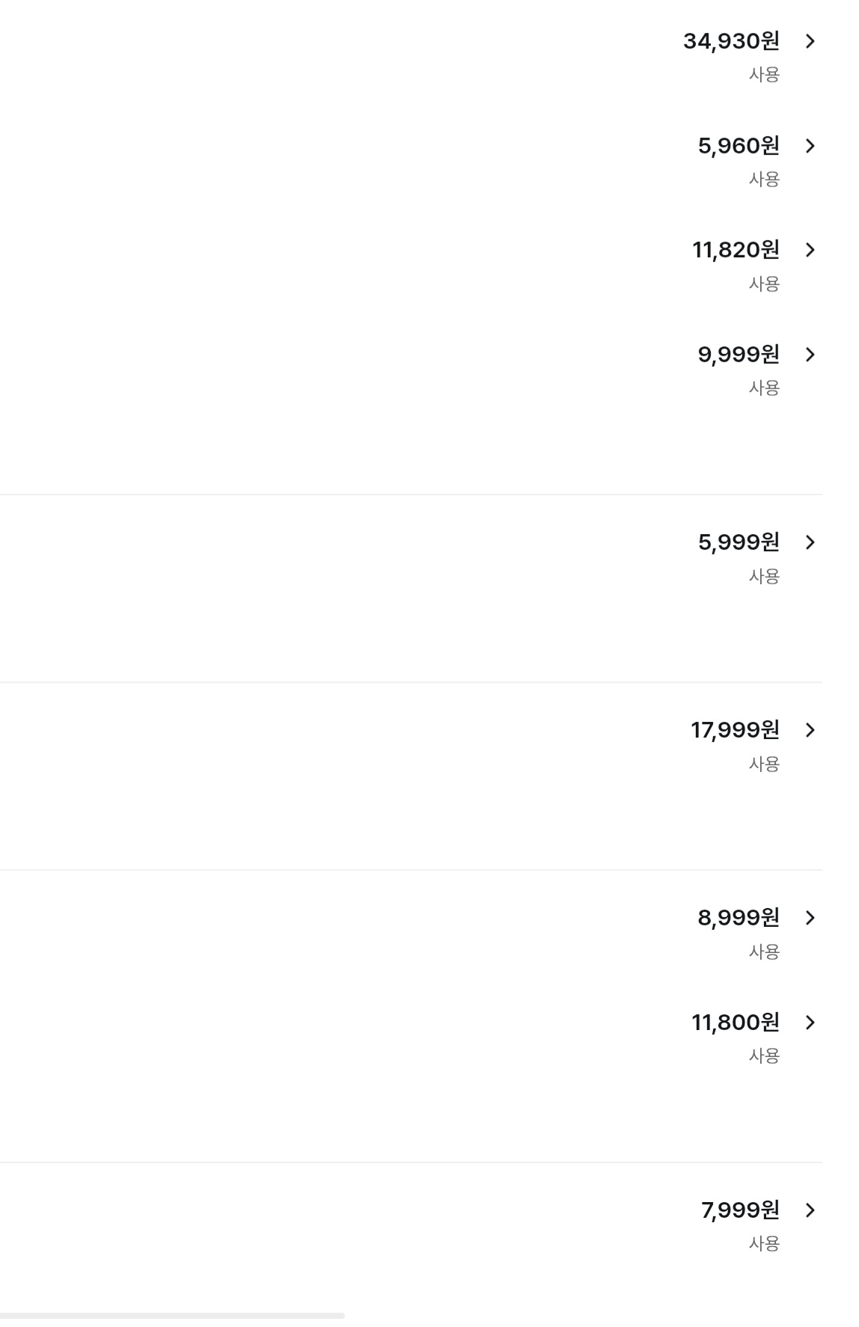Click the horizontal scrollbar at the bottom

coord(172,1316)
